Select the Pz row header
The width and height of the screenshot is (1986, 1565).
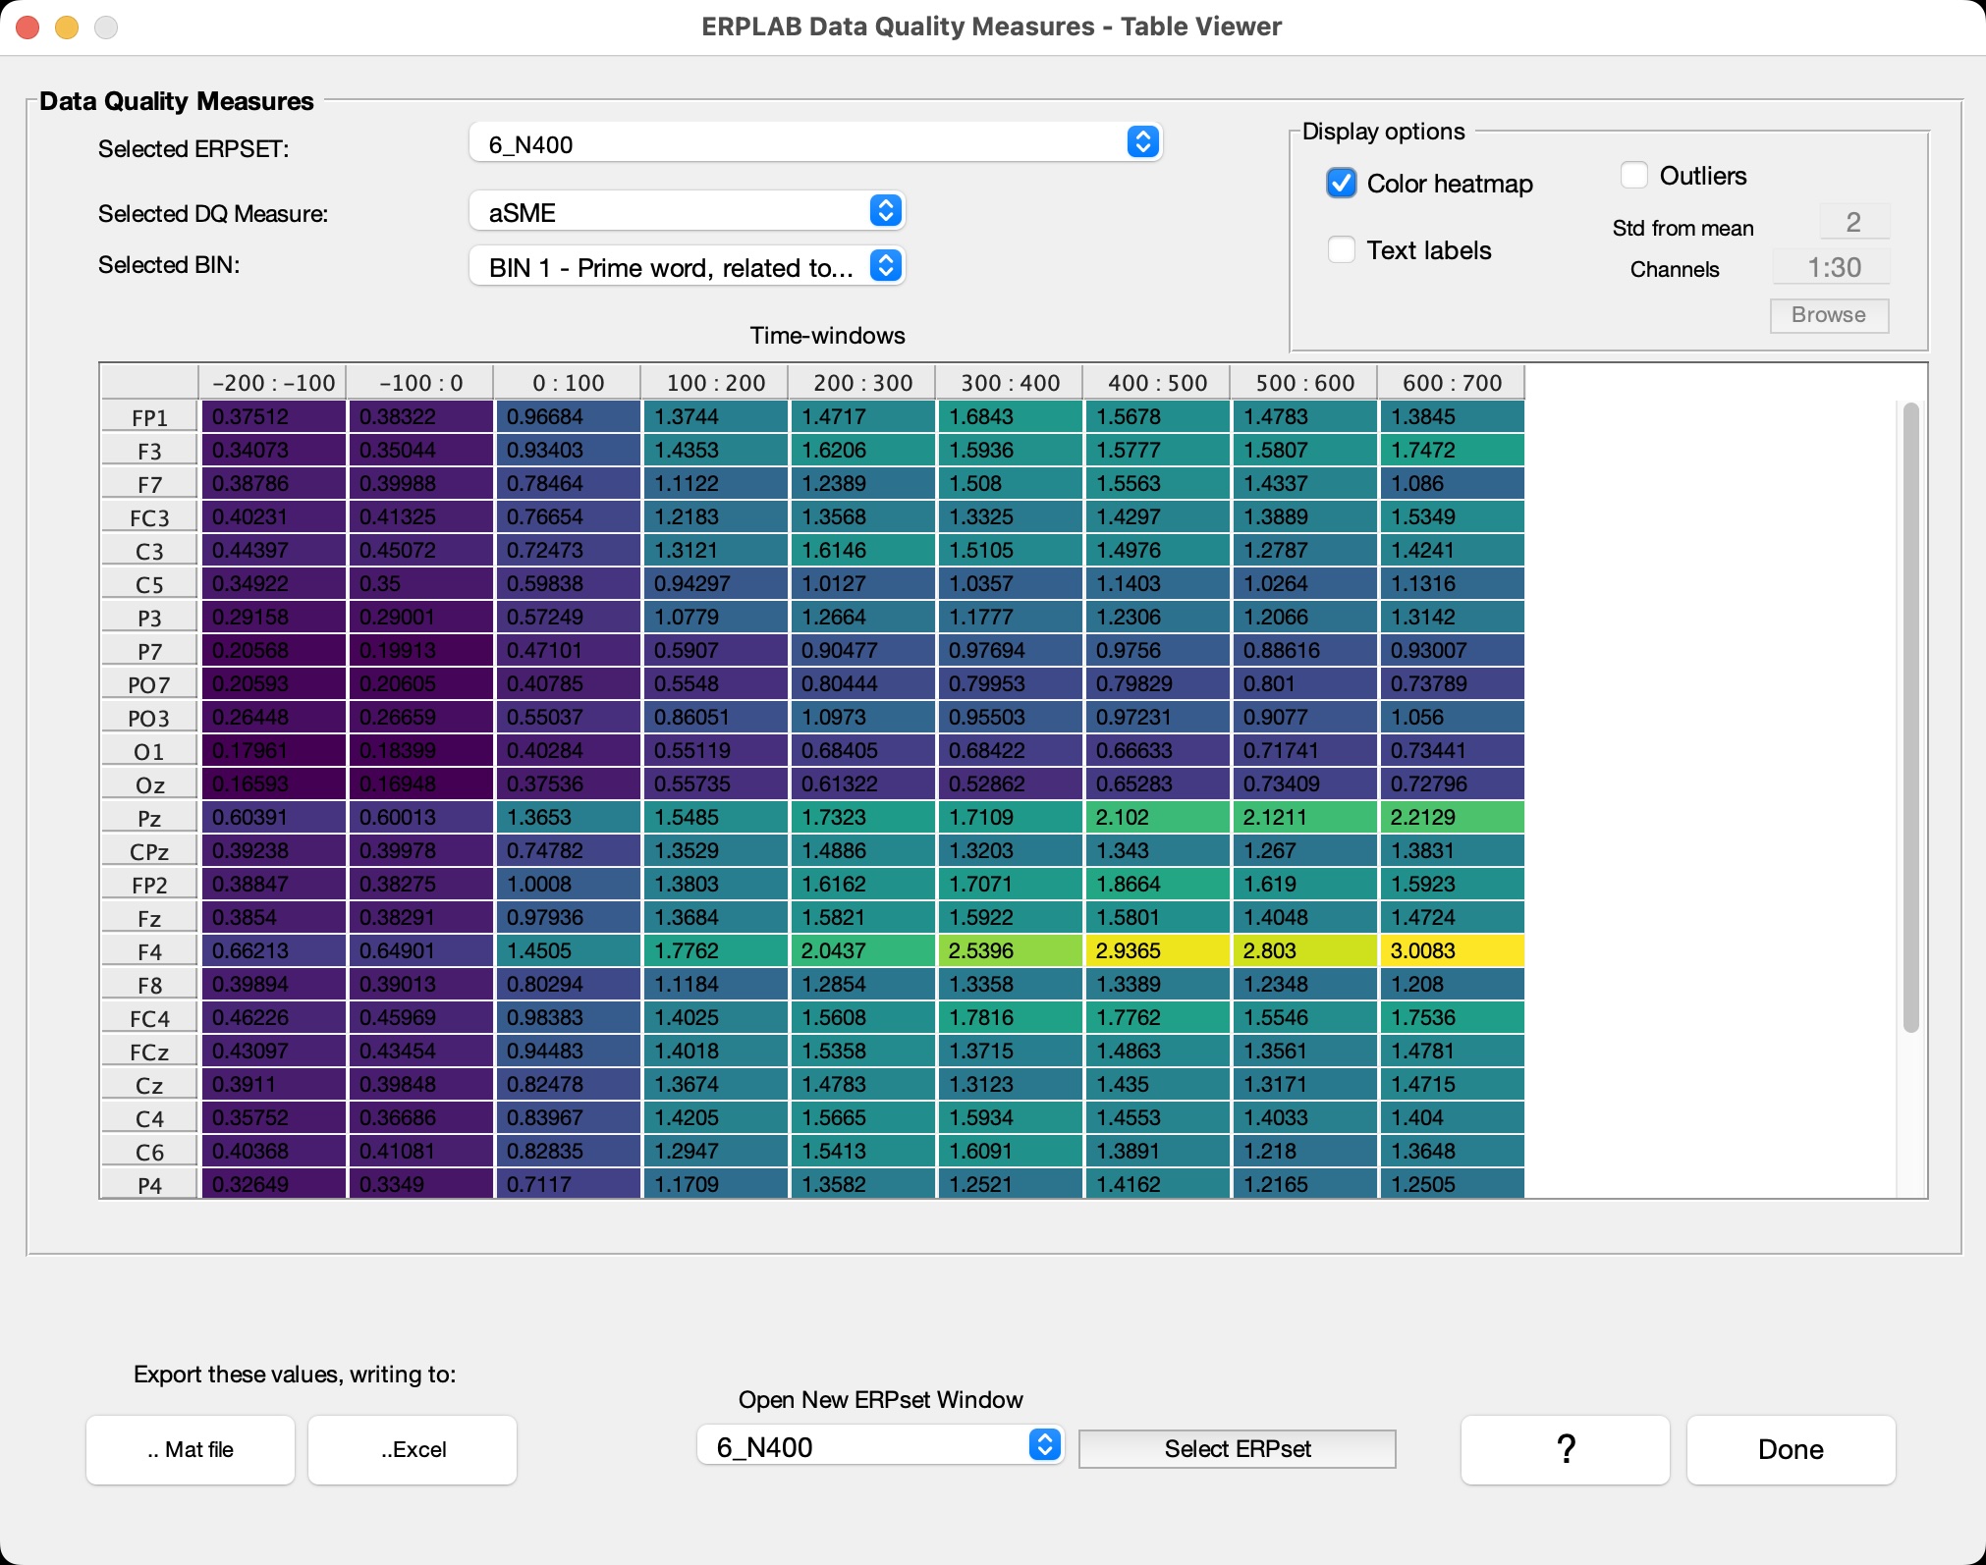tap(149, 818)
